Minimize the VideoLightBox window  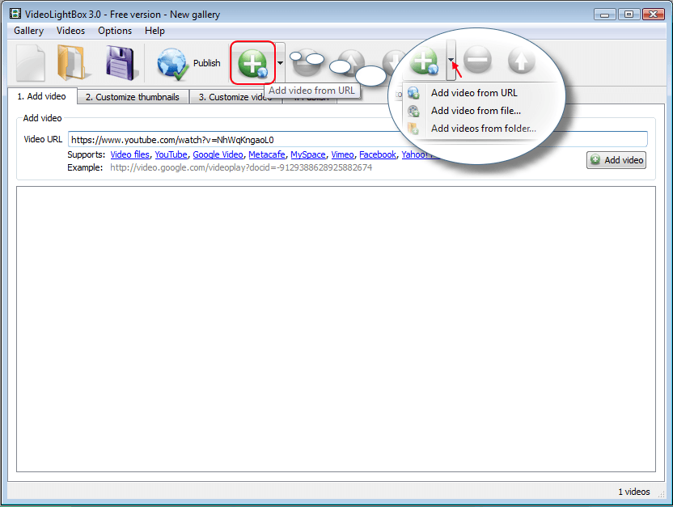coord(605,15)
